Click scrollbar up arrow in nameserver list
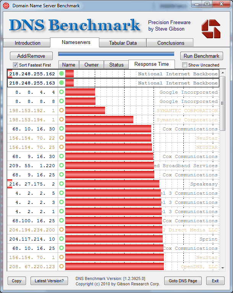Viewport: 233px width, 293px height. click(x=223, y=73)
